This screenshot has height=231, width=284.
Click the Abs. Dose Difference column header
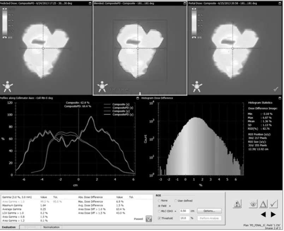[90, 197]
